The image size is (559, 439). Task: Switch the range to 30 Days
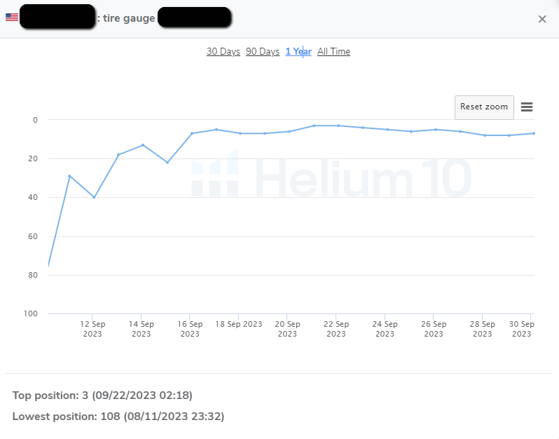point(223,51)
